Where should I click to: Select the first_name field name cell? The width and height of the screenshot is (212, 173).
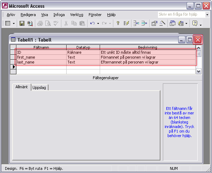click(x=41, y=57)
